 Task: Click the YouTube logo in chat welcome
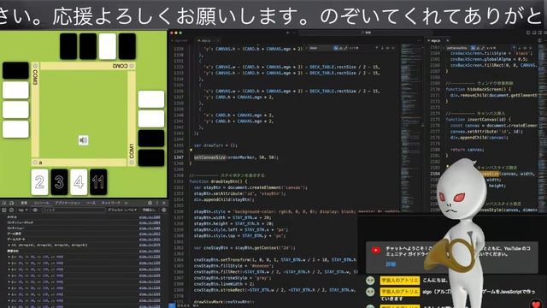376,250
